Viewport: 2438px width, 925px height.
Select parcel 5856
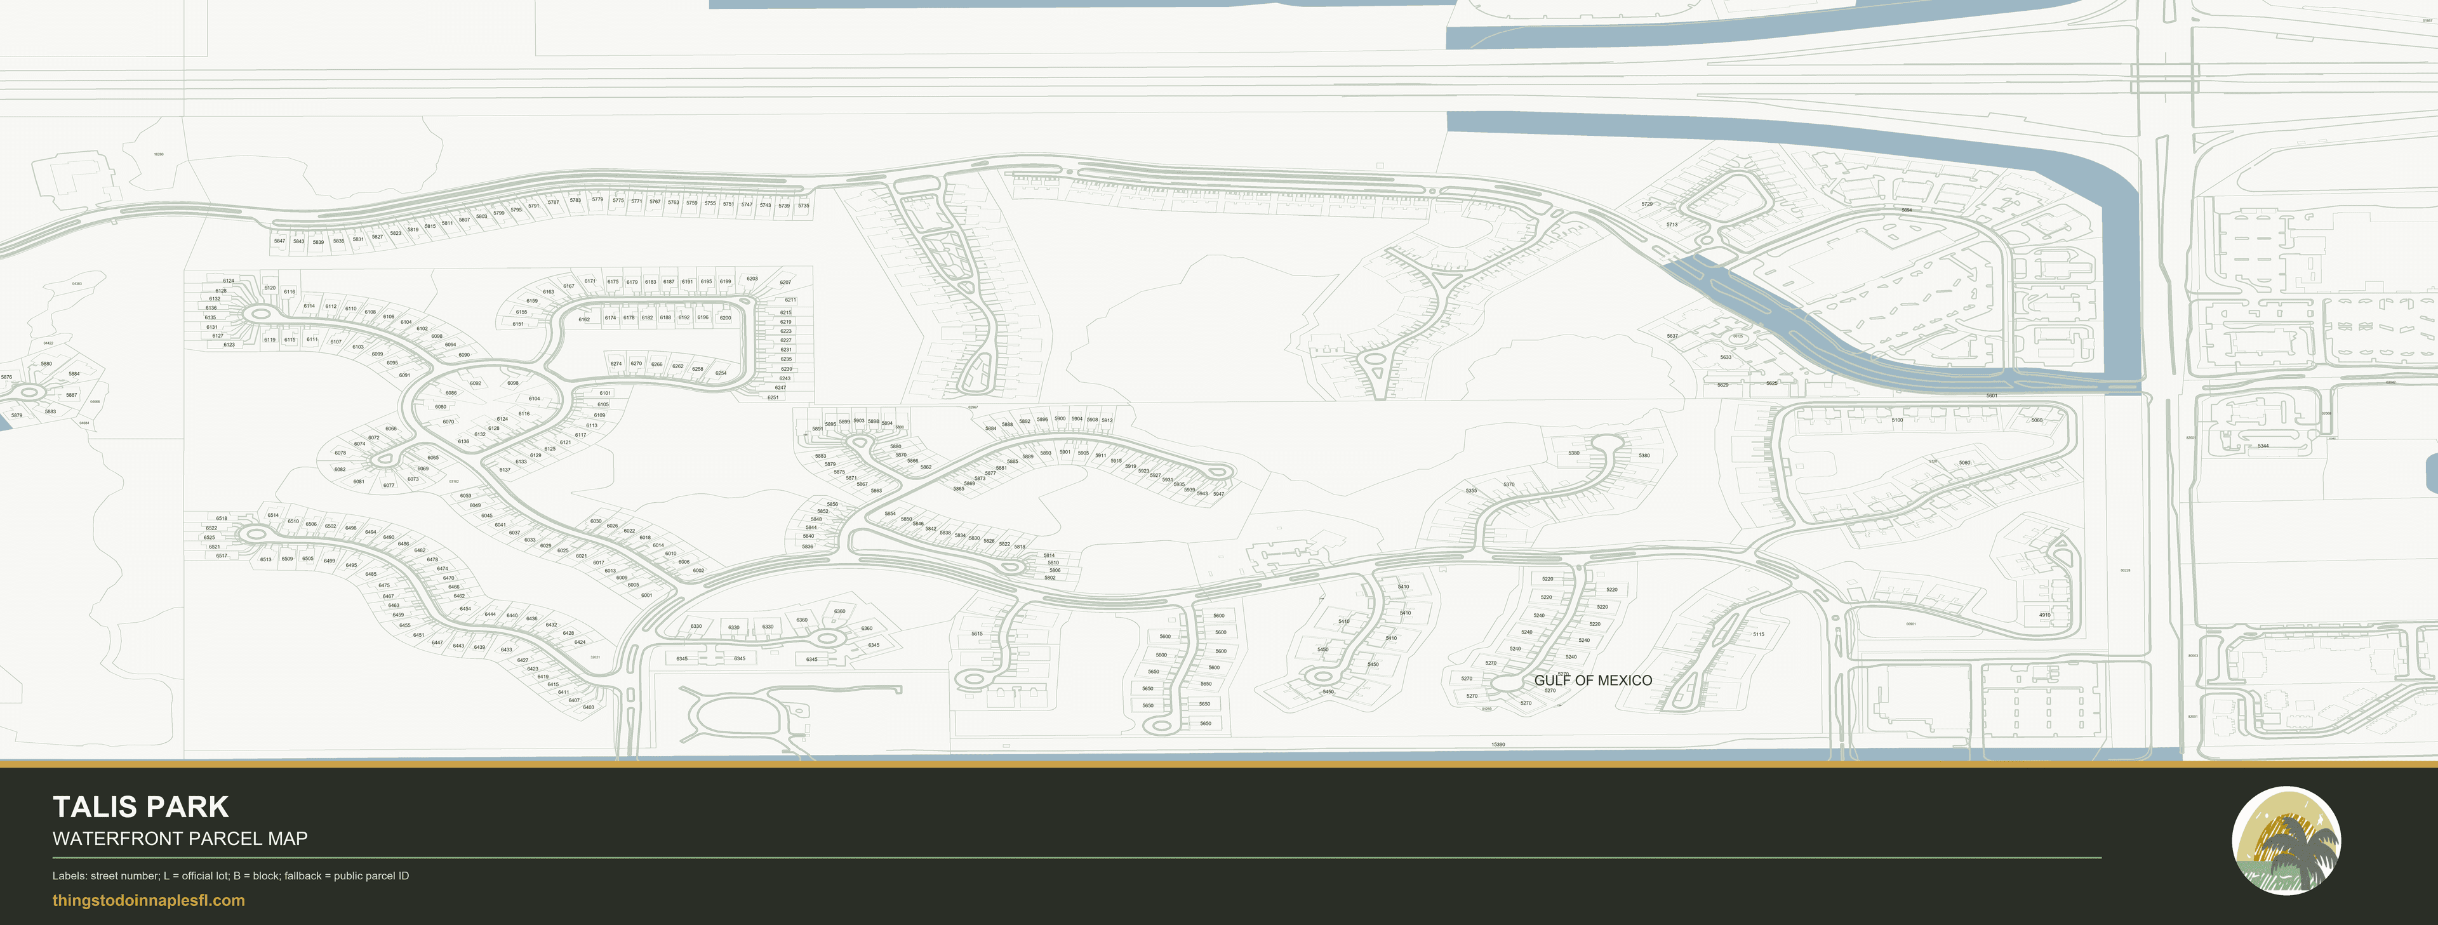pyautogui.click(x=832, y=505)
